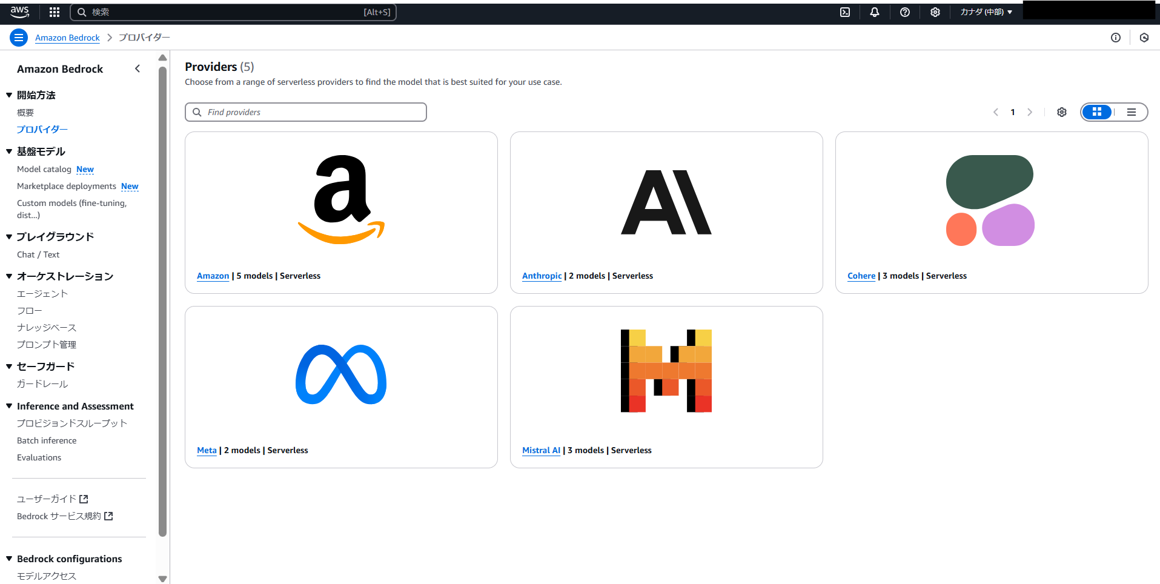The height and width of the screenshot is (584, 1160).
Task: Click the search magnifier icon in Find providers
Action: click(x=197, y=112)
